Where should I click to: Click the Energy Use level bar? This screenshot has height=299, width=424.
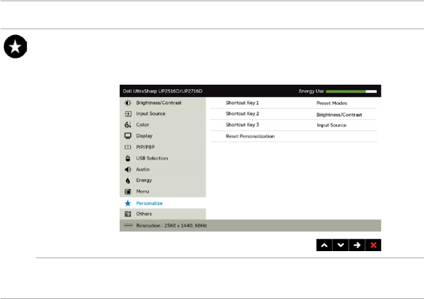(x=351, y=91)
